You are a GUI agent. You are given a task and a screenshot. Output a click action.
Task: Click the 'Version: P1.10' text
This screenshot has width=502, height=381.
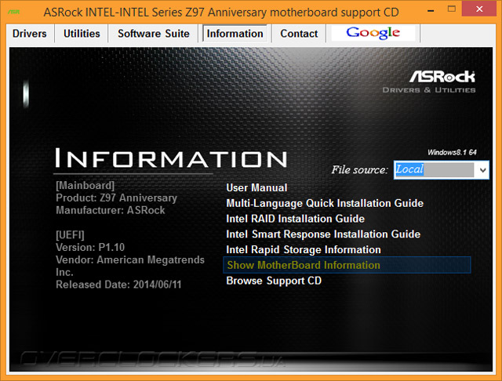90,247
